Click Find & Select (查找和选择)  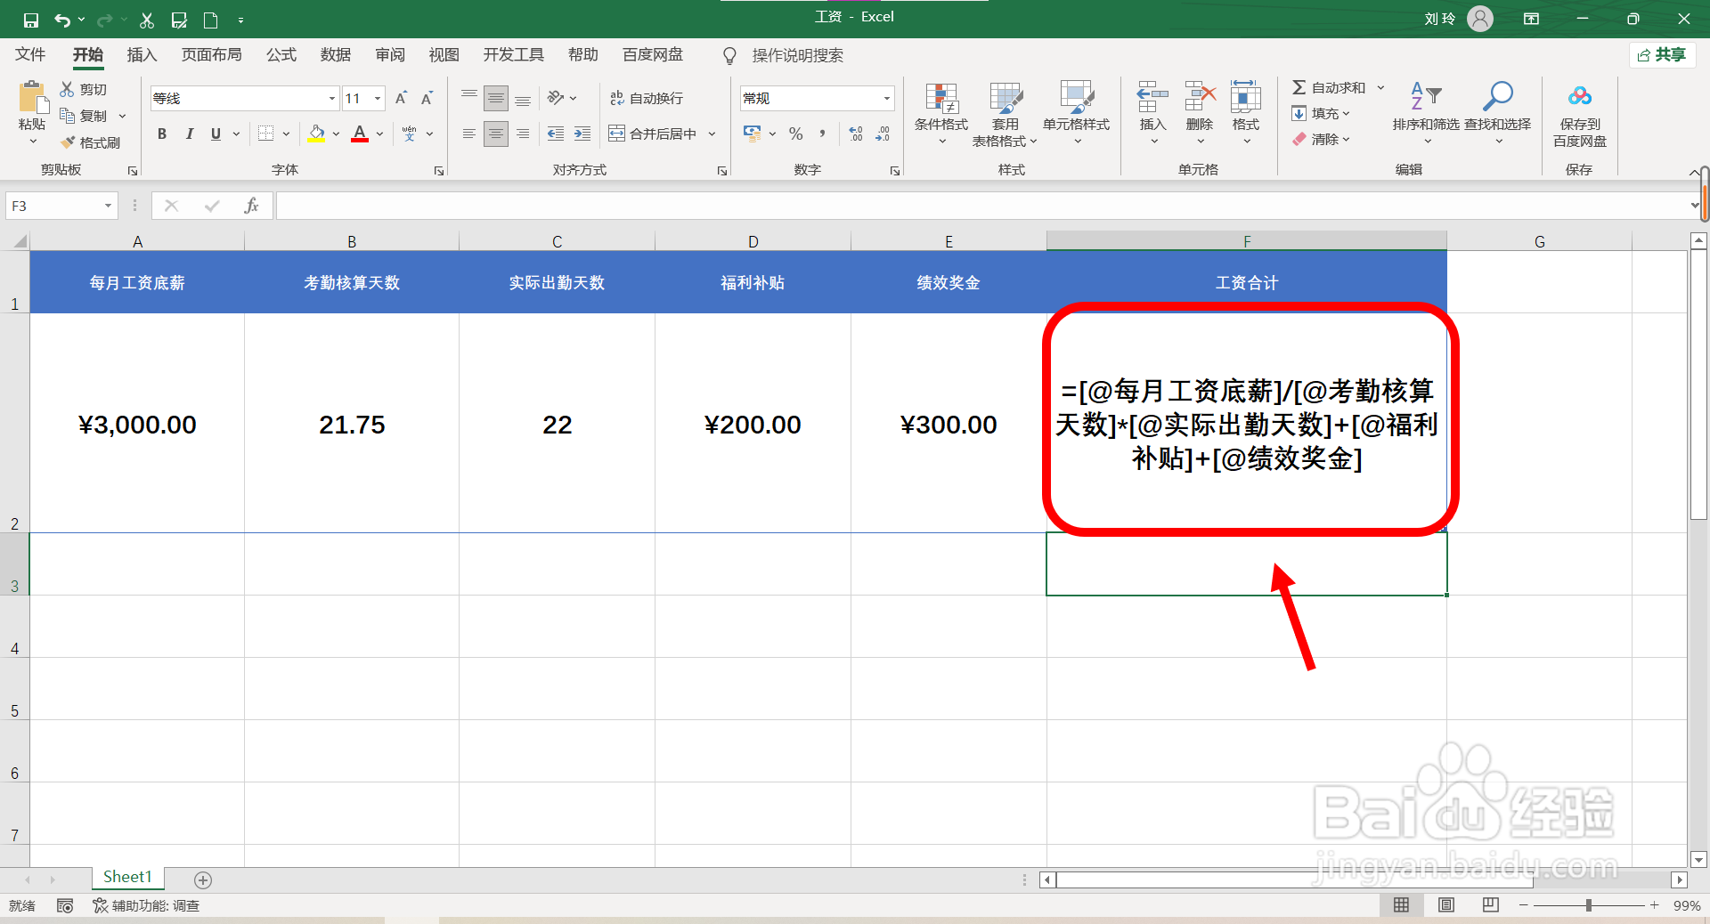[1497, 116]
